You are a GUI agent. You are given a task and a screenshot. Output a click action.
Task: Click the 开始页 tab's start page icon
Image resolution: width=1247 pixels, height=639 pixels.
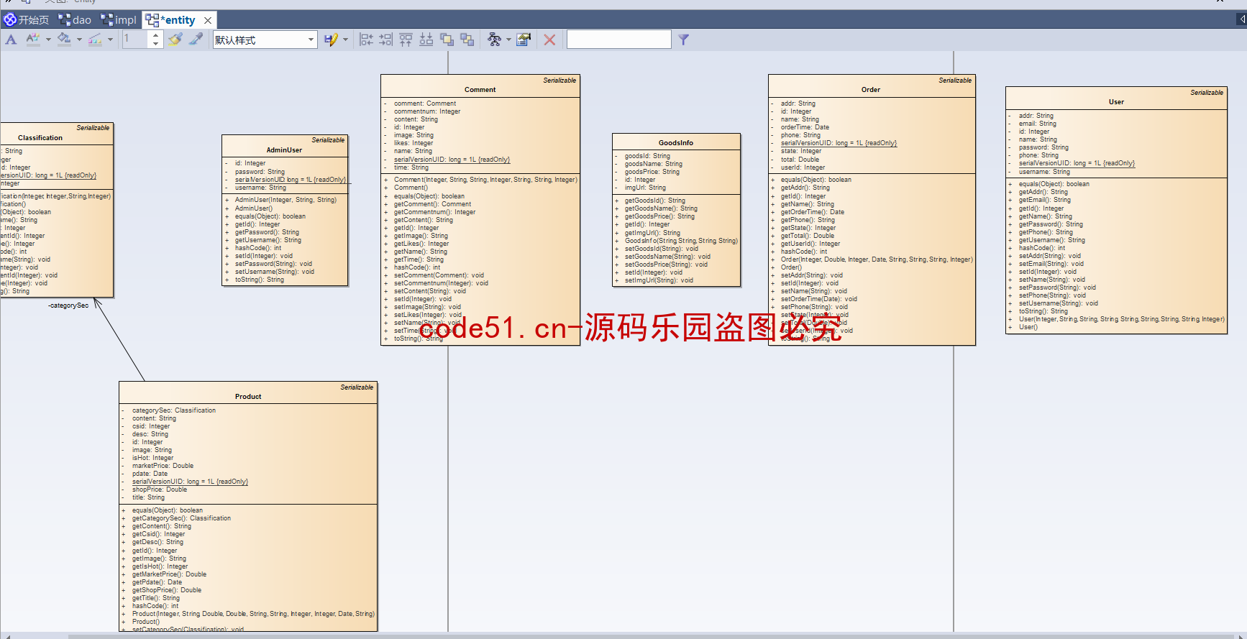point(10,20)
